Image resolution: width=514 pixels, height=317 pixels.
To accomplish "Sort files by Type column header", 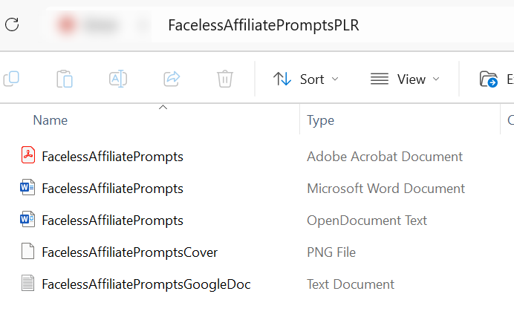I will 320,120.
